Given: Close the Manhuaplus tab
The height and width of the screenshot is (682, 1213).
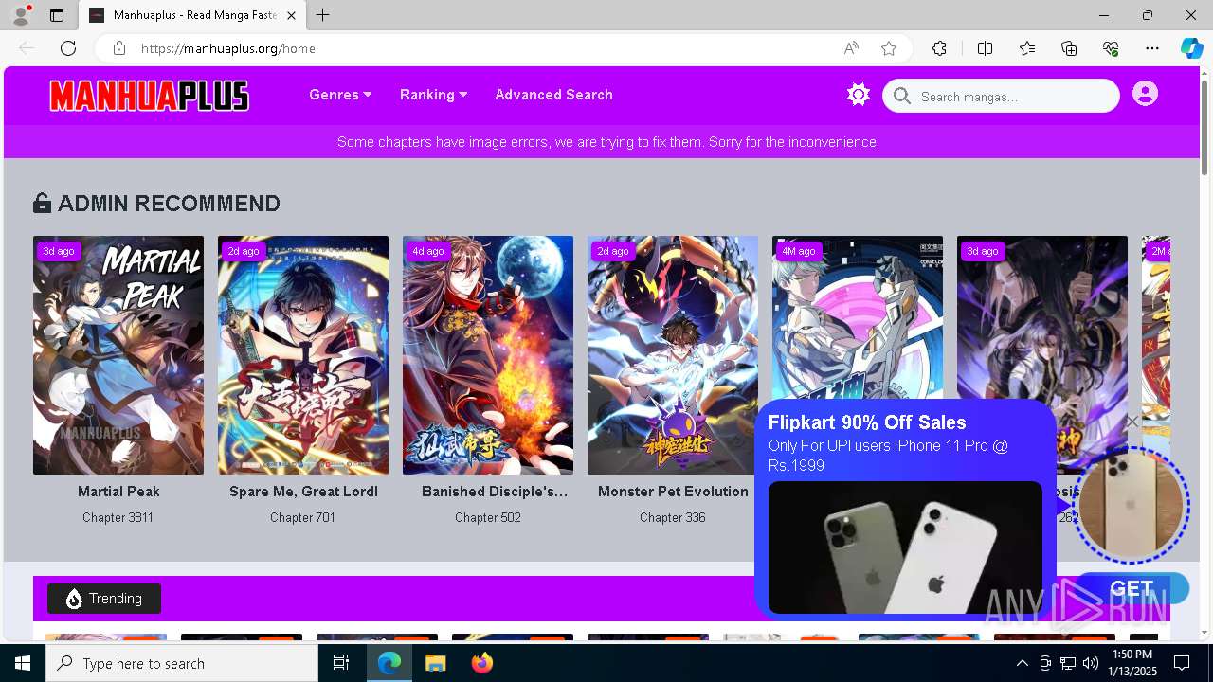Looking at the screenshot, I should tap(292, 15).
